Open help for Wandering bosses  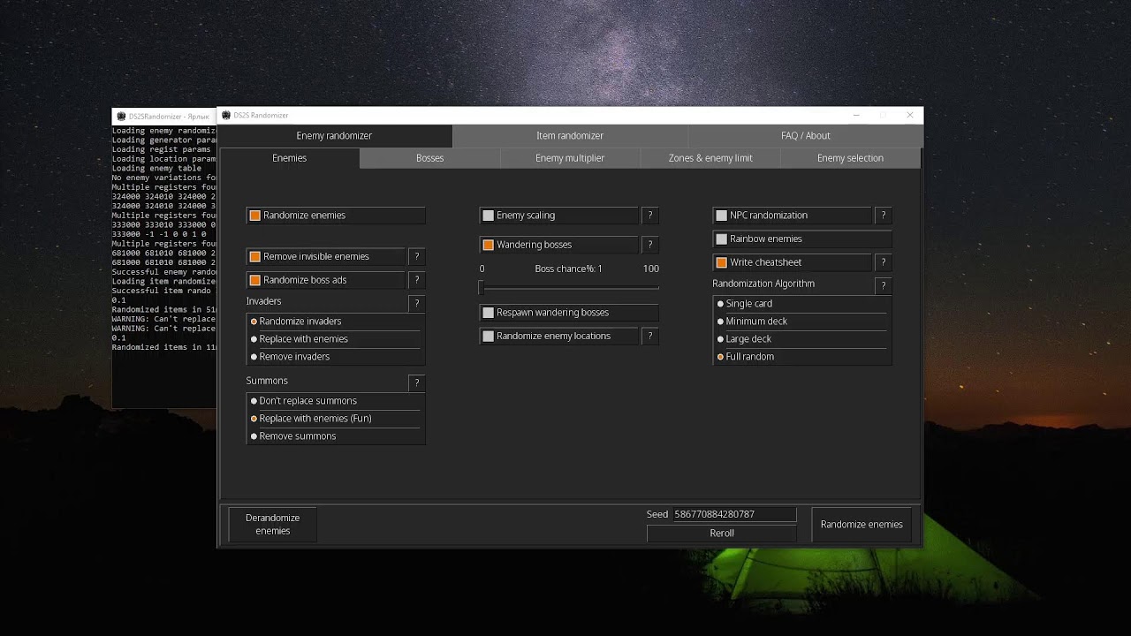(x=649, y=245)
